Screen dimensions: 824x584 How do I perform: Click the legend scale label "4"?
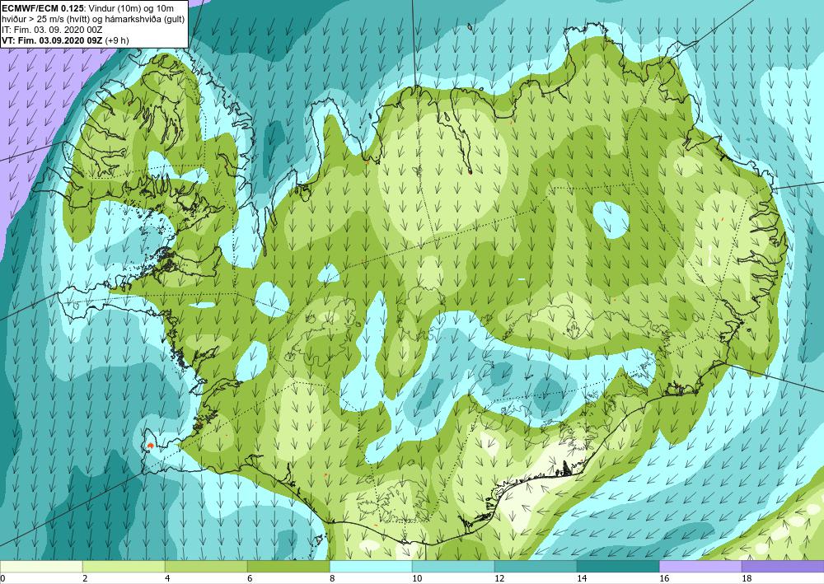click(x=167, y=578)
